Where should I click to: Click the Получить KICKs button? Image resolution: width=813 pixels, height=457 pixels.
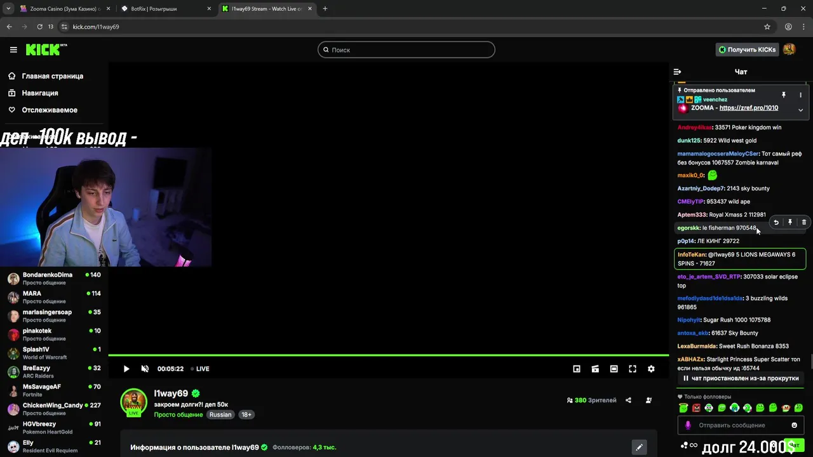coord(747,50)
